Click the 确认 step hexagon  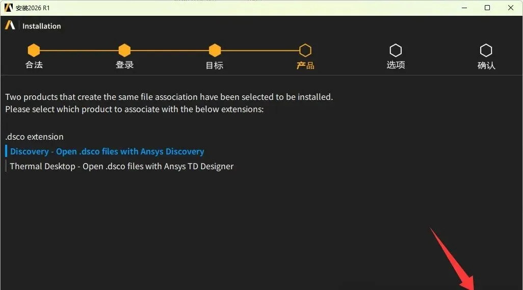[486, 50]
